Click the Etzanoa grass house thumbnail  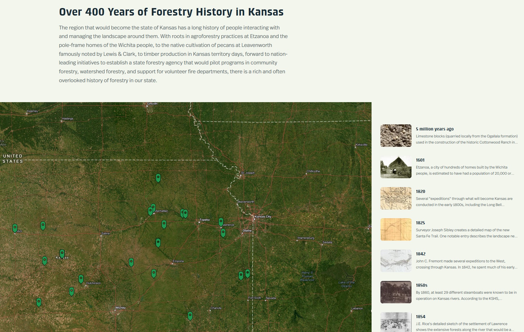tap(396, 167)
